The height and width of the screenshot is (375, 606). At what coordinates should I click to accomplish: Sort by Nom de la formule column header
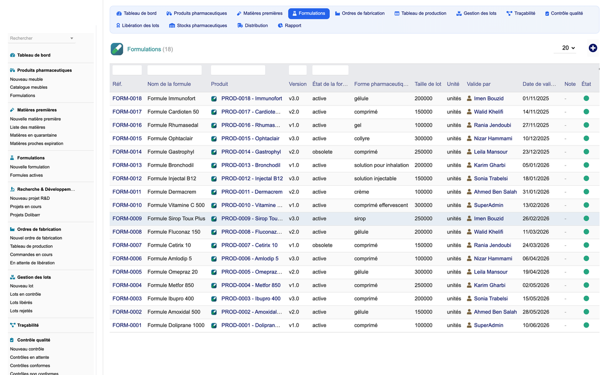point(169,84)
